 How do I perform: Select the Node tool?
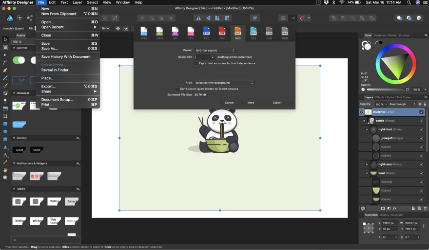coord(5,55)
